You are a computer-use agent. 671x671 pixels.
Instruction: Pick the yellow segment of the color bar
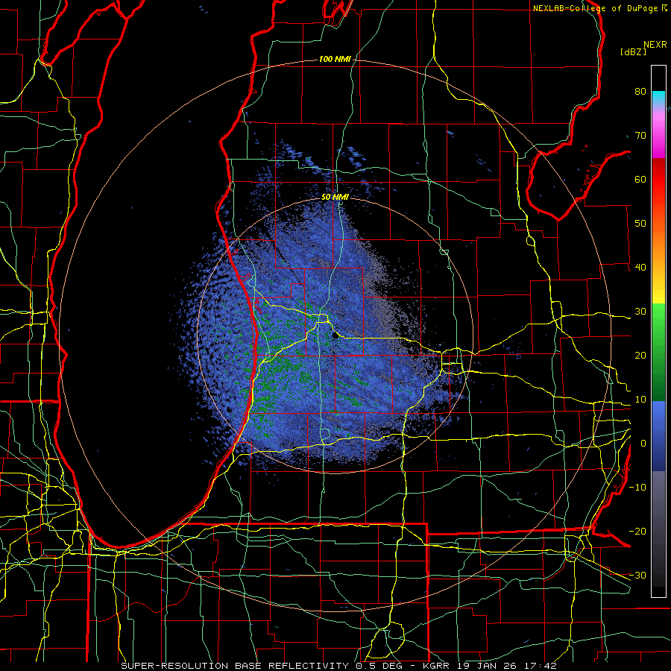click(658, 291)
